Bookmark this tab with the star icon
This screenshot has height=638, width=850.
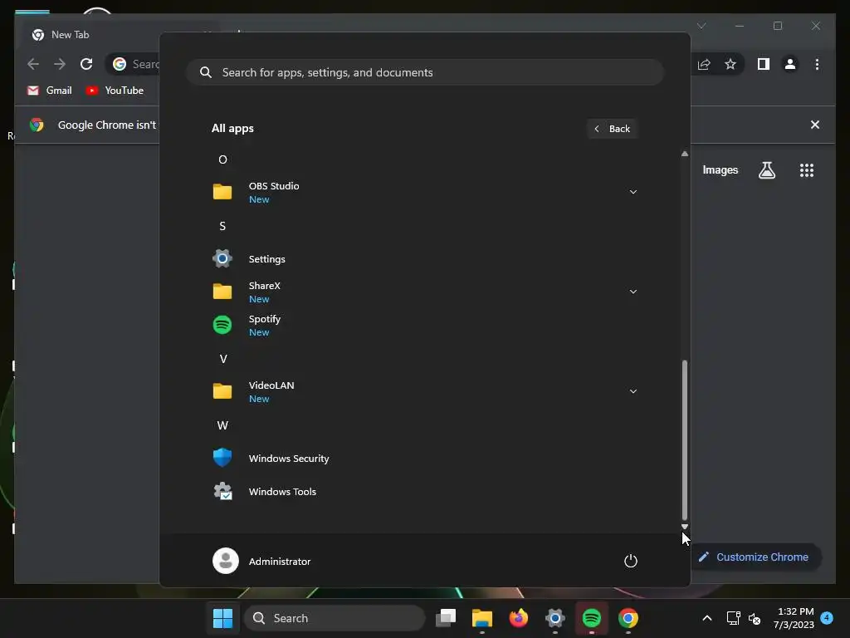[730, 65]
